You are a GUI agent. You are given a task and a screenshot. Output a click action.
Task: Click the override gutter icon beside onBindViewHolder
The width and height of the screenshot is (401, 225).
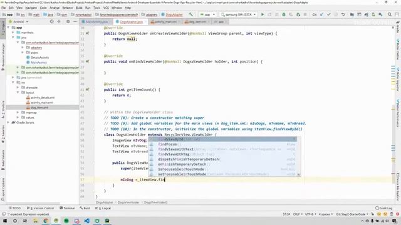point(88,61)
